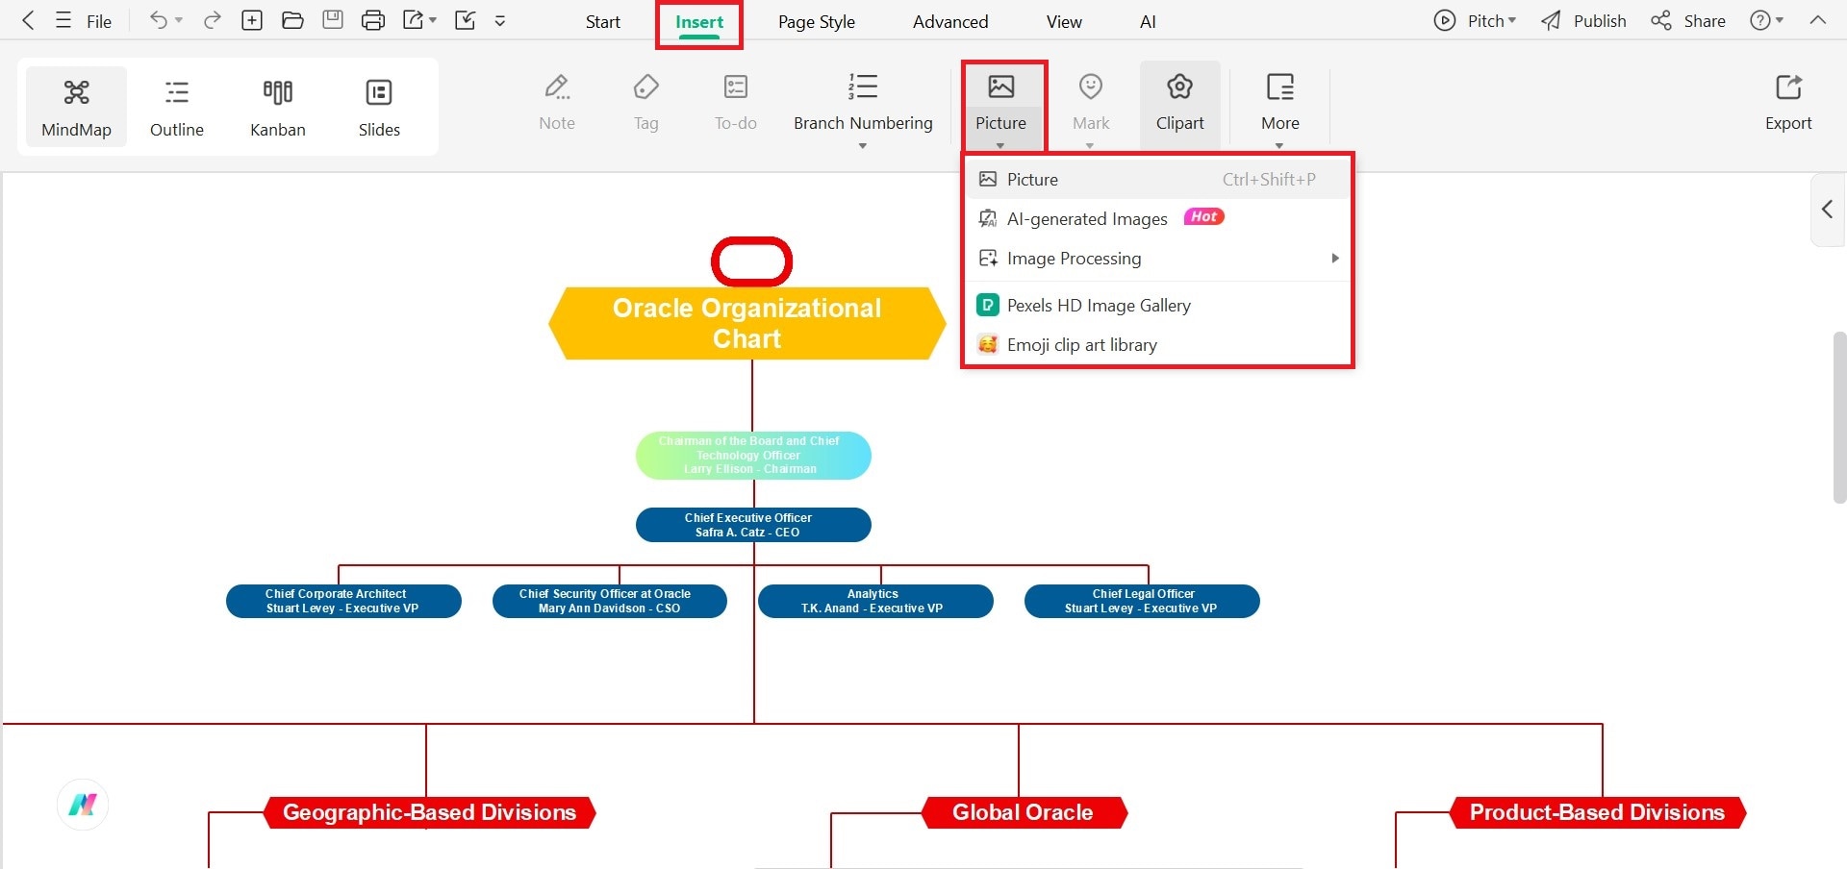Open the Page Style tab

point(817,21)
